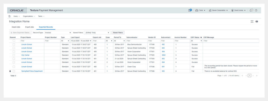Image resolution: width=268 pixels, height=101 pixels.
Task: Open the Tasks menu
Action: (41, 16)
